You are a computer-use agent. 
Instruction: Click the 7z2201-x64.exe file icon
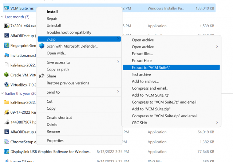(7, 26)
